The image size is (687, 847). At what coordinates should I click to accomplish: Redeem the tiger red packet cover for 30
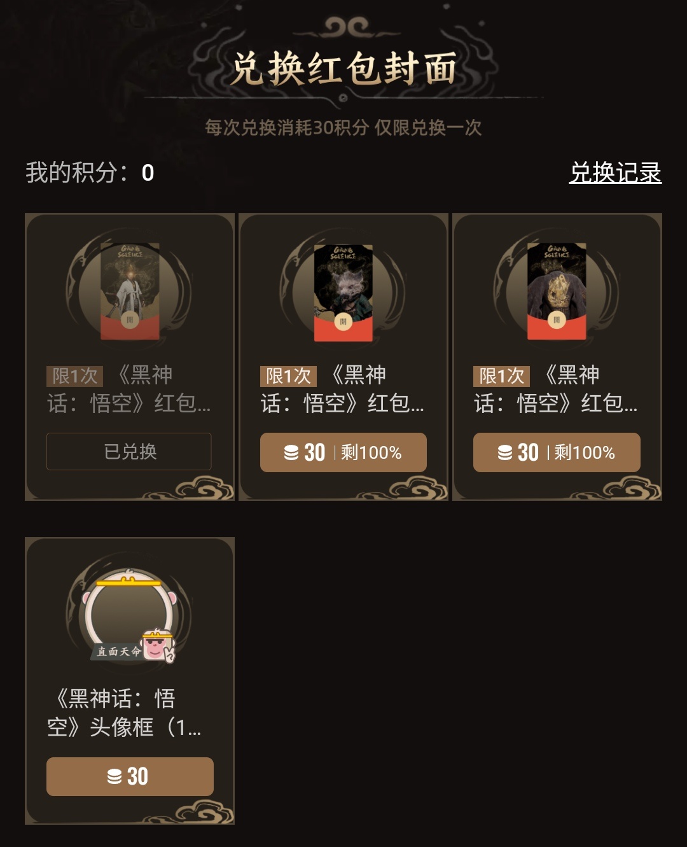(557, 452)
